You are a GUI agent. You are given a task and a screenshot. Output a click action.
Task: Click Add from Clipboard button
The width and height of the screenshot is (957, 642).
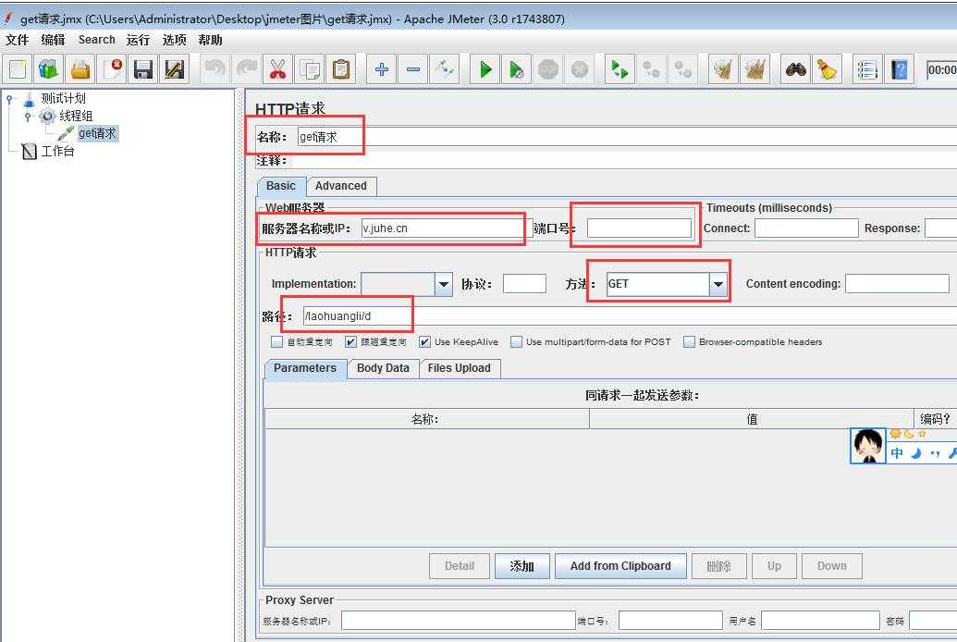620,566
